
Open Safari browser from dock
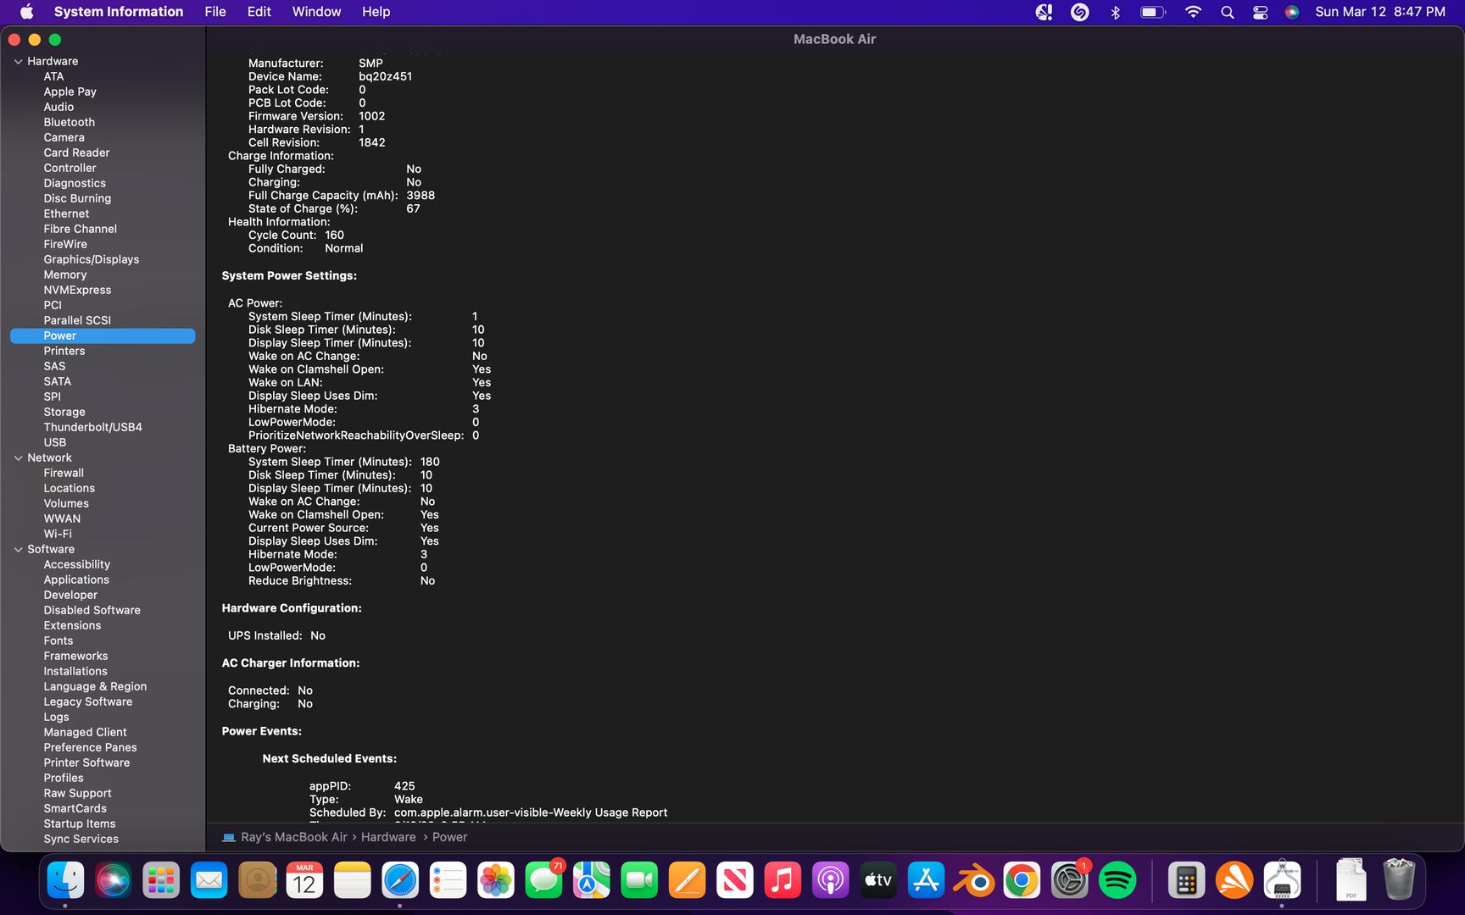click(x=399, y=881)
